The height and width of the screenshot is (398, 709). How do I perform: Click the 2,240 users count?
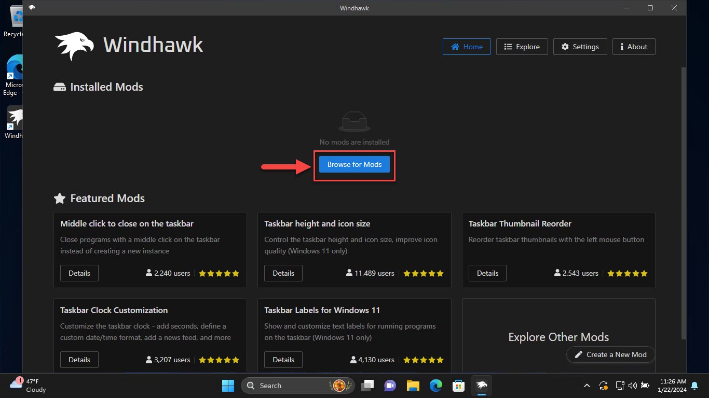[x=168, y=273]
